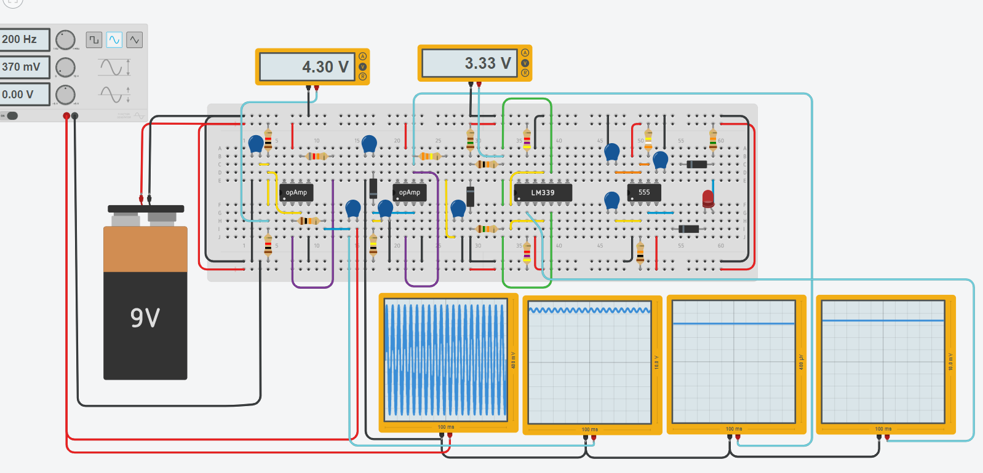The image size is (983, 473).
Task: Select the battery snap connector atop the 9V battery
Action: pyautogui.click(x=146, y=209)
